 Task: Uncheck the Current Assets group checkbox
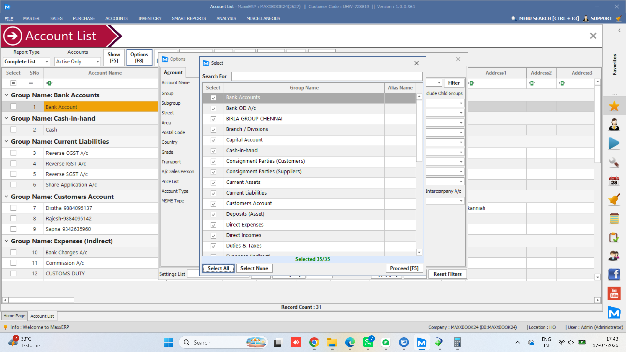pos(213,183)
